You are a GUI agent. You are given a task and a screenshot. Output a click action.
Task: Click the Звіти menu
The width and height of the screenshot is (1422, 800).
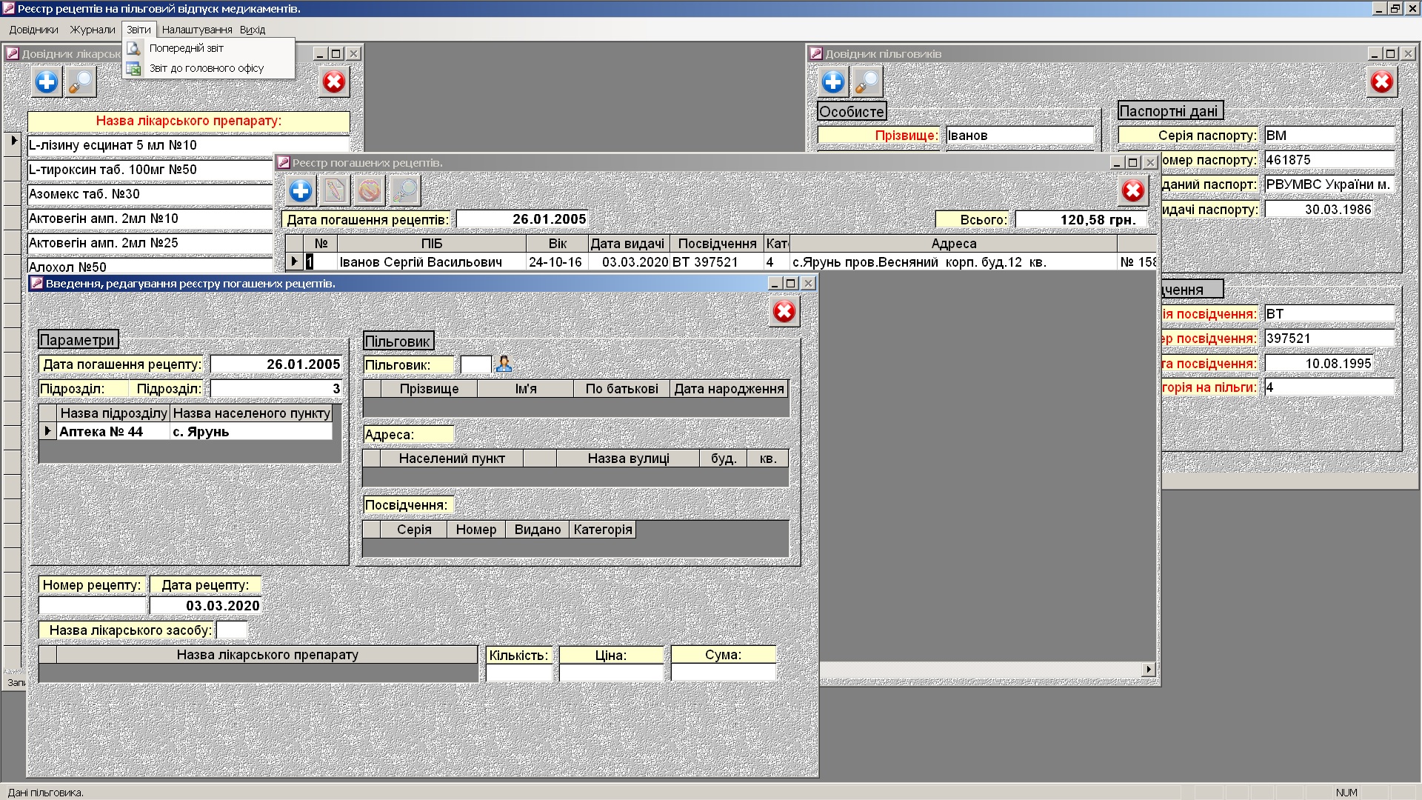coord(138,30)
